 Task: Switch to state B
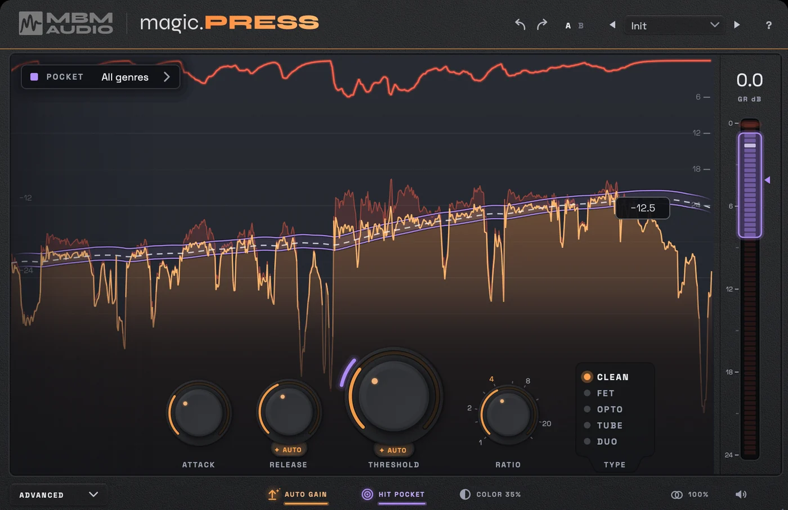(581, 25)
